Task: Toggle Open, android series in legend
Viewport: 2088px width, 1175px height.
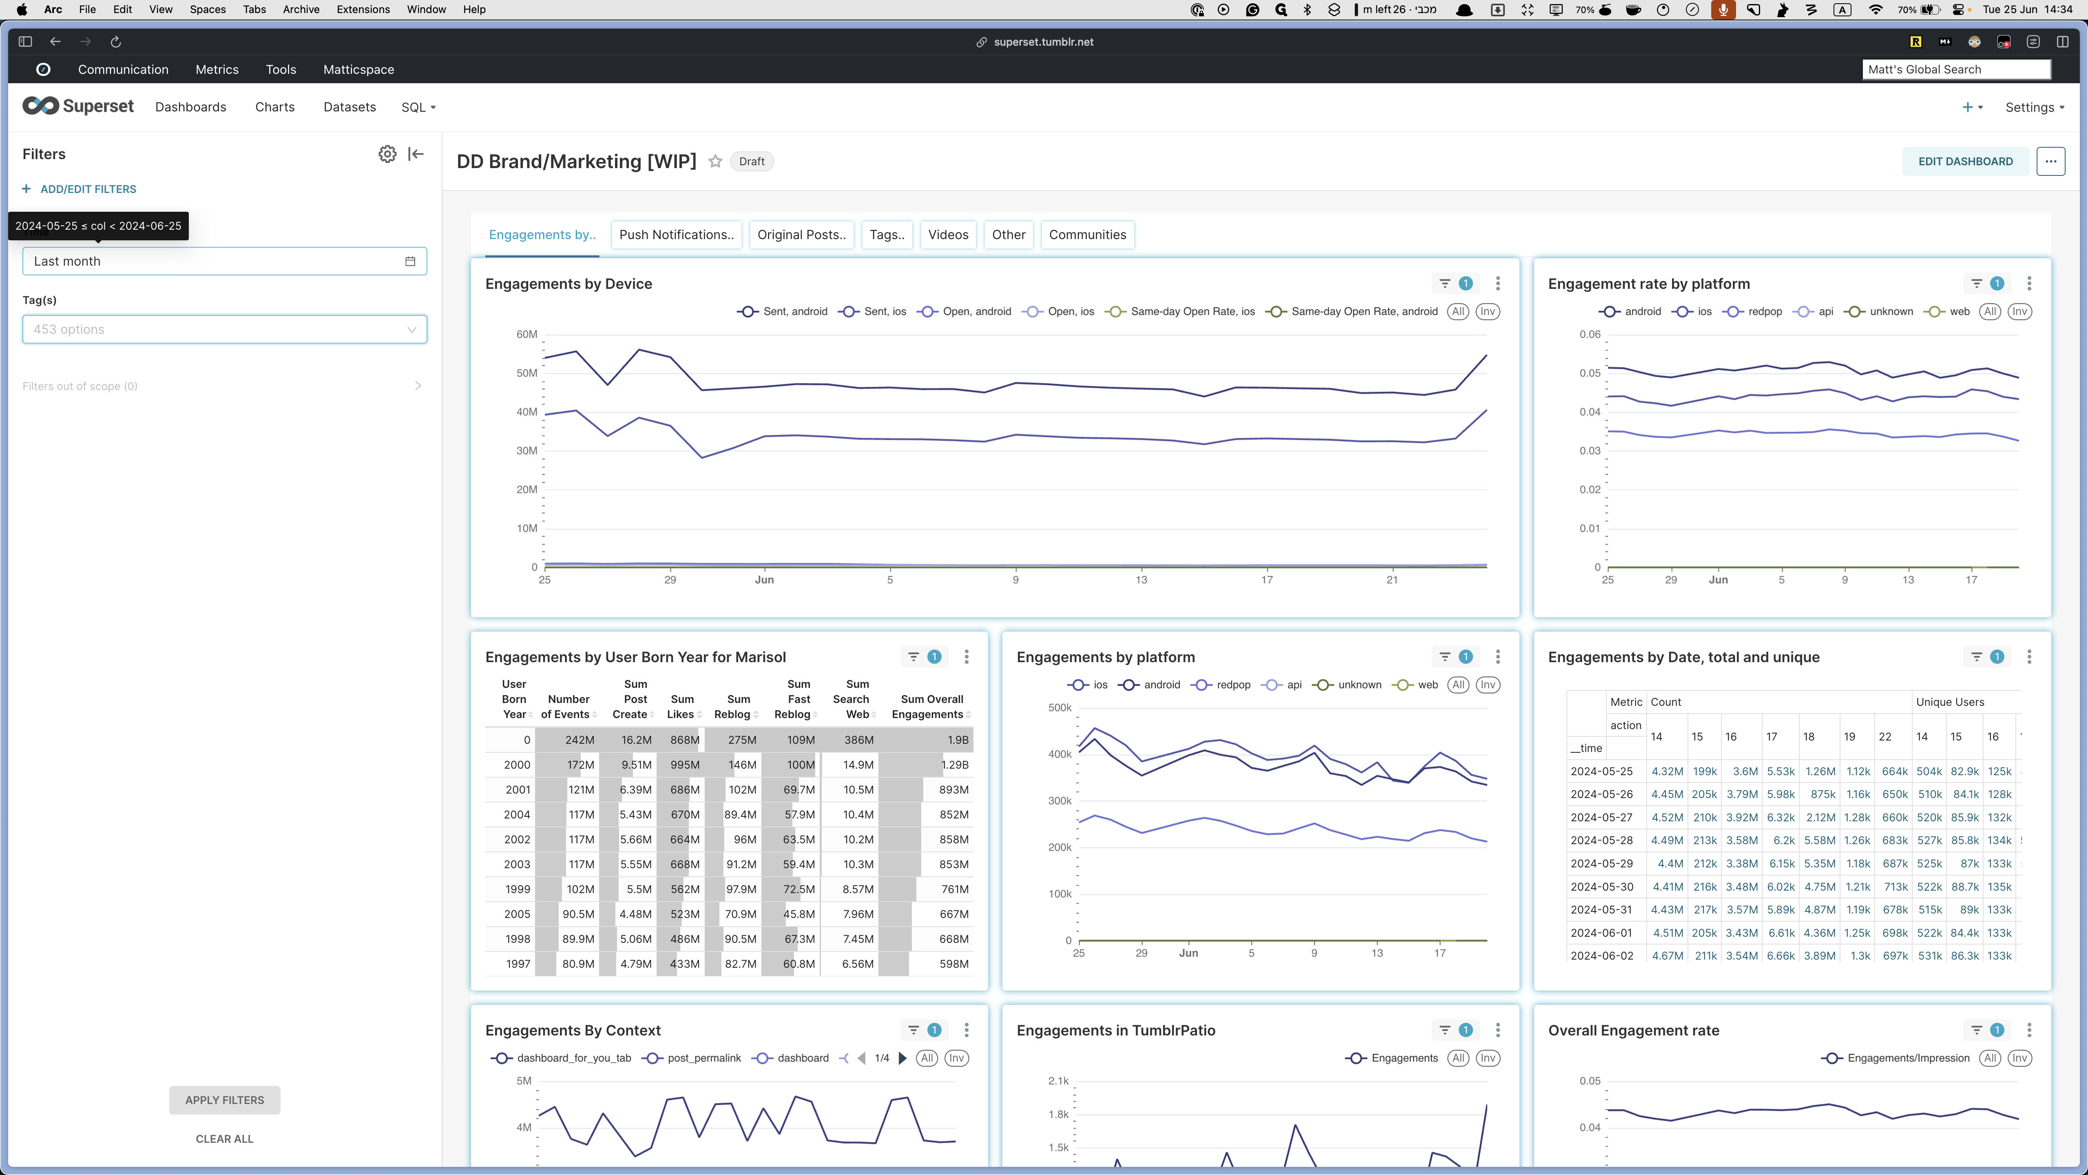Action: pos(964,311)
